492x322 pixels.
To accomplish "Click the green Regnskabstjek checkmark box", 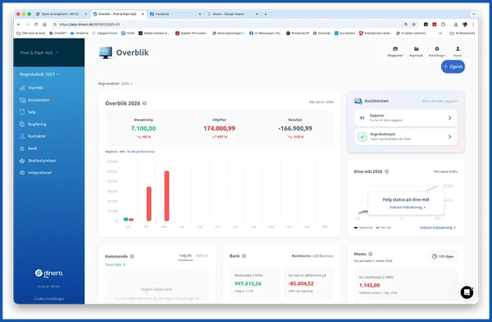I will pyautogui.click(x=362, y=137).
